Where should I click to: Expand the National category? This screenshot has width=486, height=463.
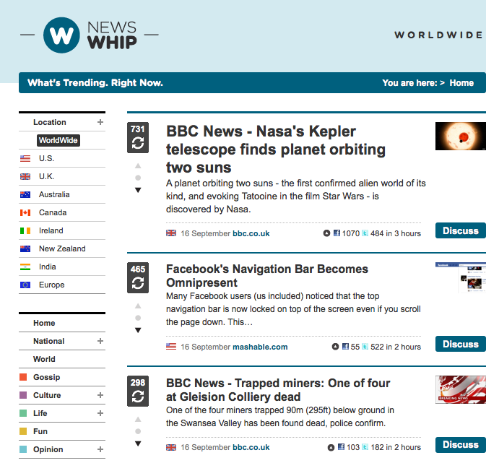point(100,341)
